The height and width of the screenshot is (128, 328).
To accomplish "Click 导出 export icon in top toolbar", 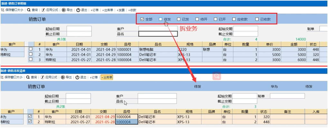I will [x=64, y=10].
